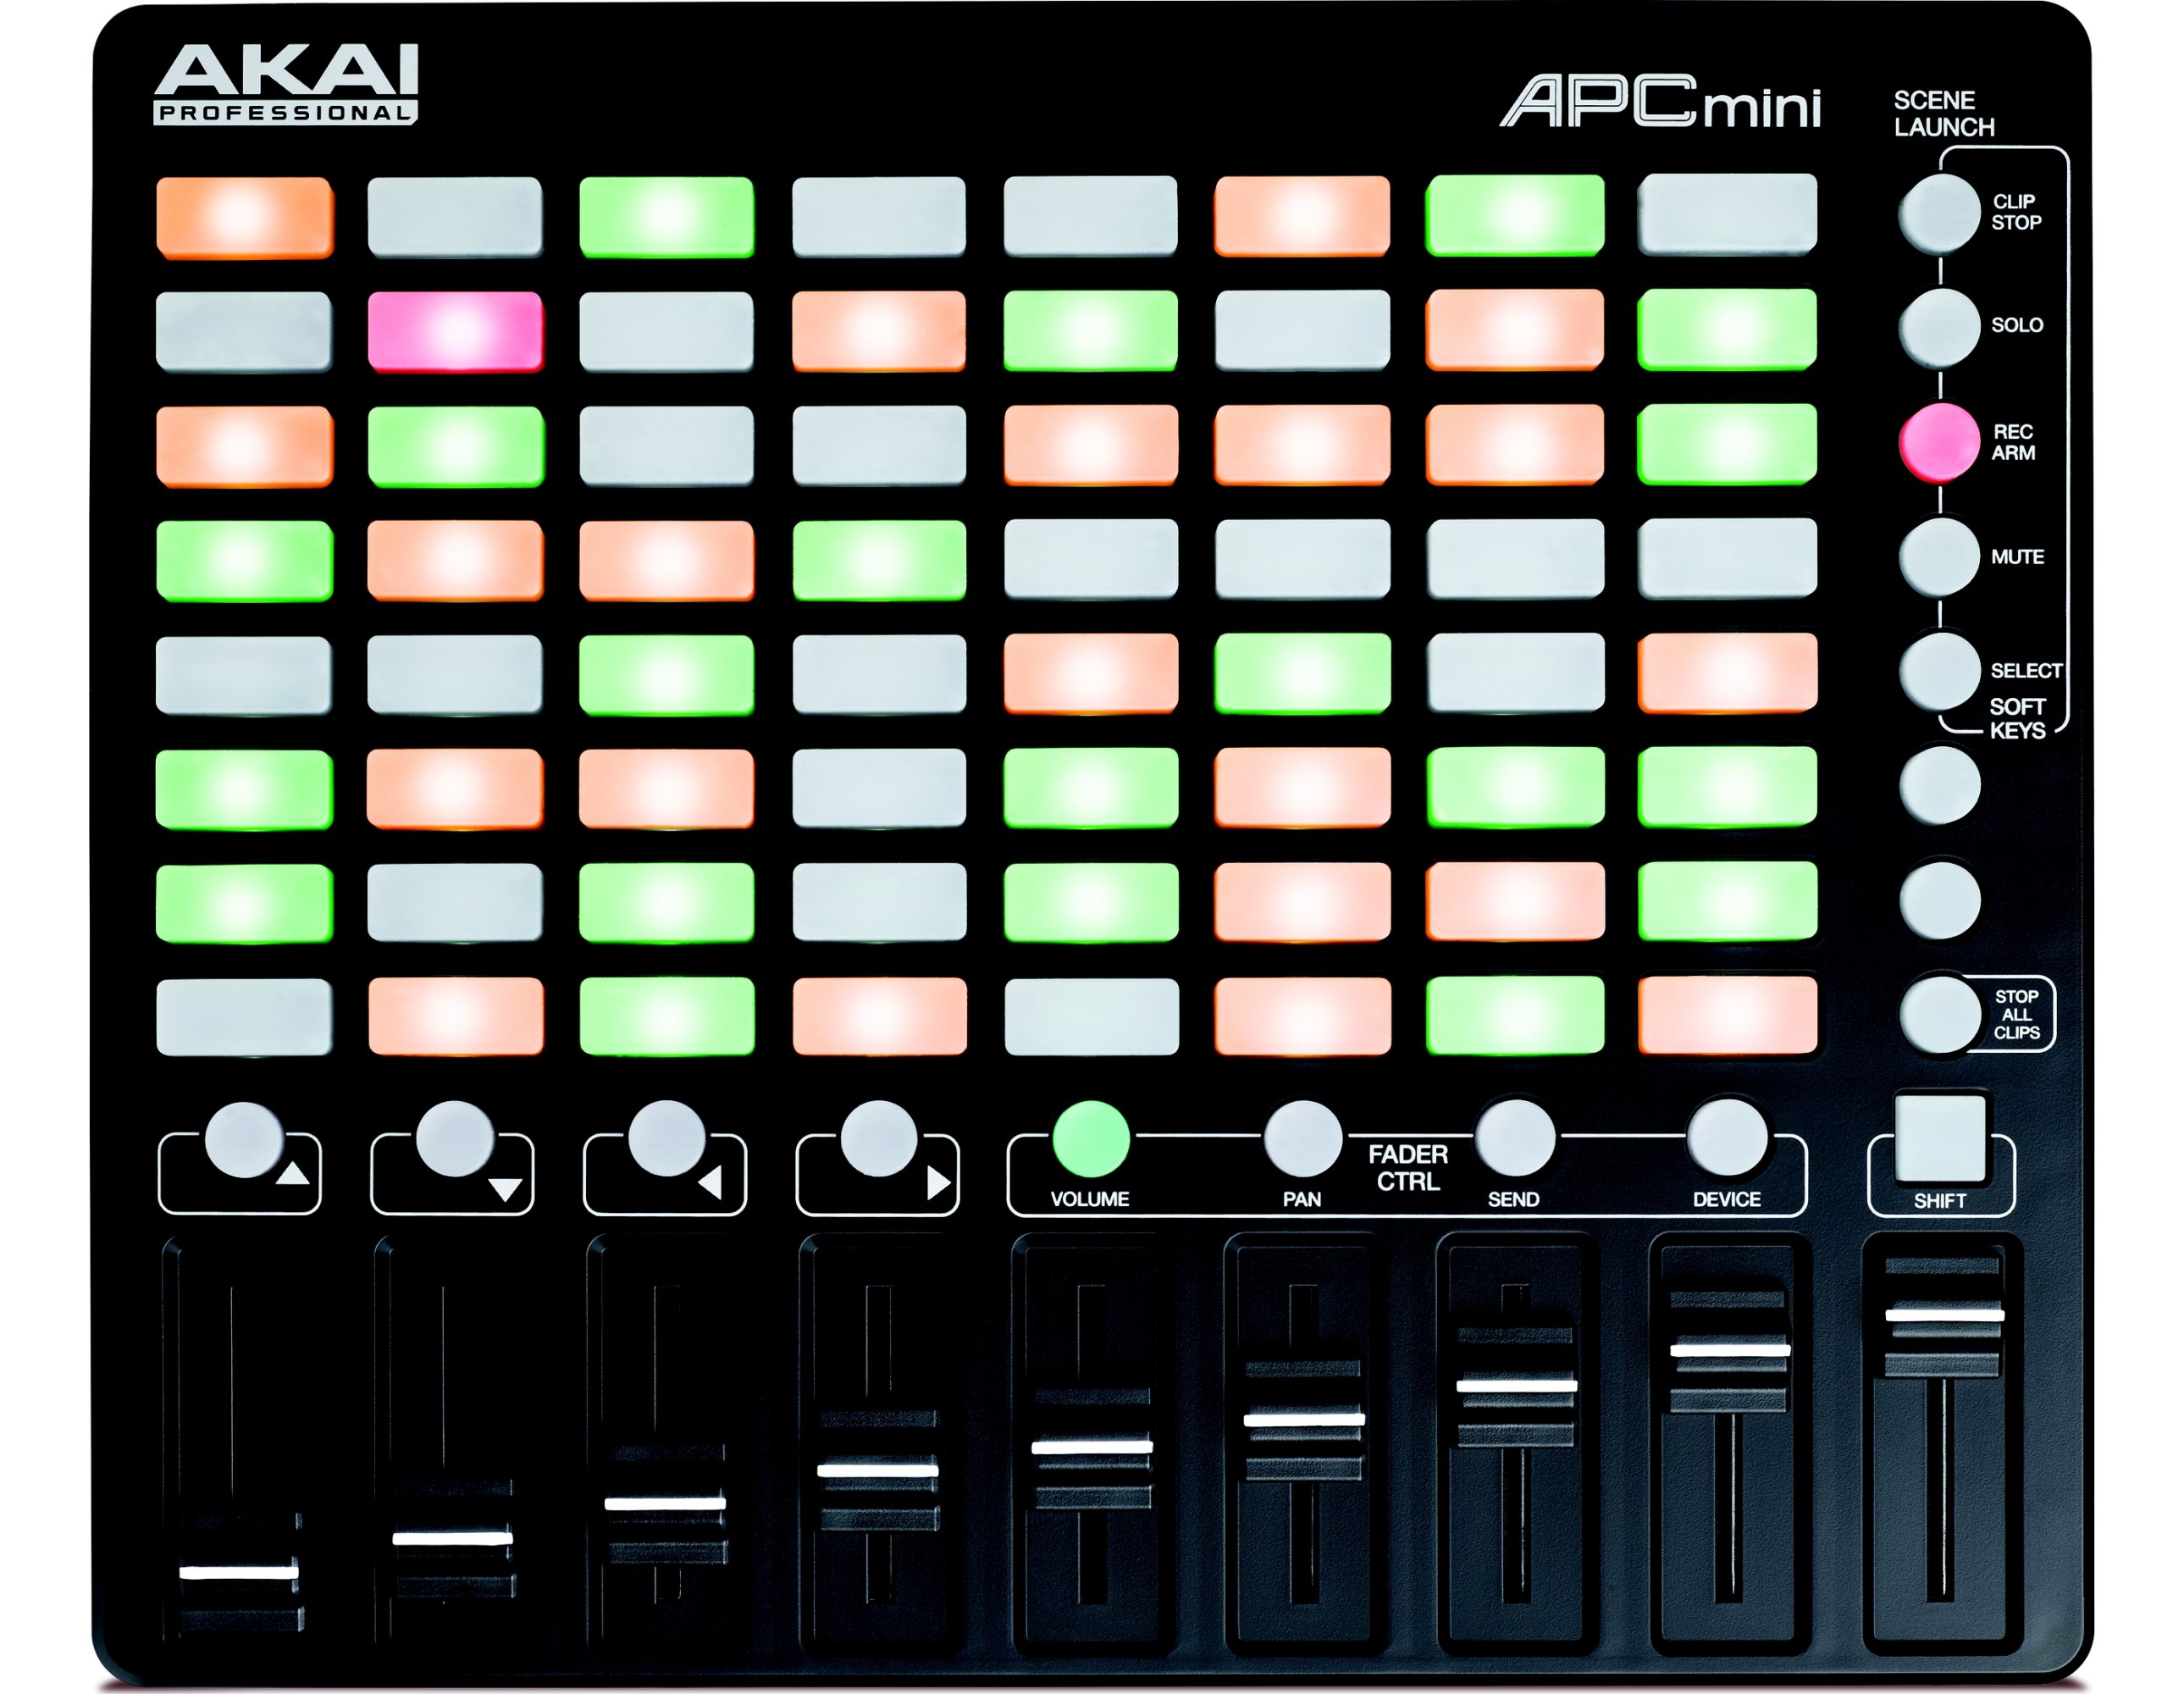2184x1694 pixels.
Task: Trigger the unlit pad directly right of the pink pad
Action: click(667, 332)
